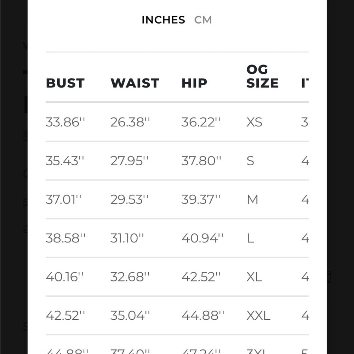This screenshot has height=354, width=354.
Task: Select the INCHES unit option
Action: pos(163,20)
